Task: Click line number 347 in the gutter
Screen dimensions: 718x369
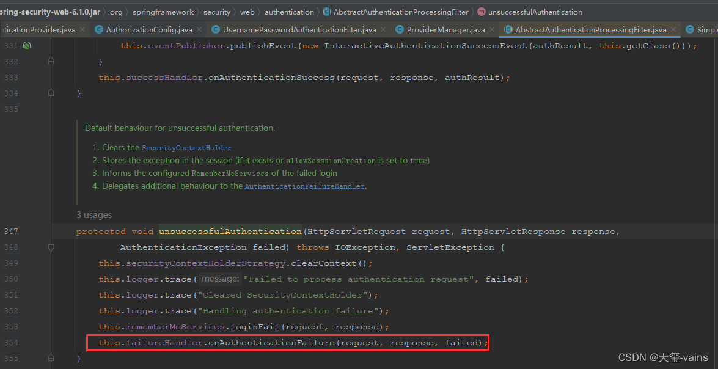Action: click(11, 231)
